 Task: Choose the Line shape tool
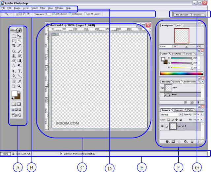tap(19, 76)
